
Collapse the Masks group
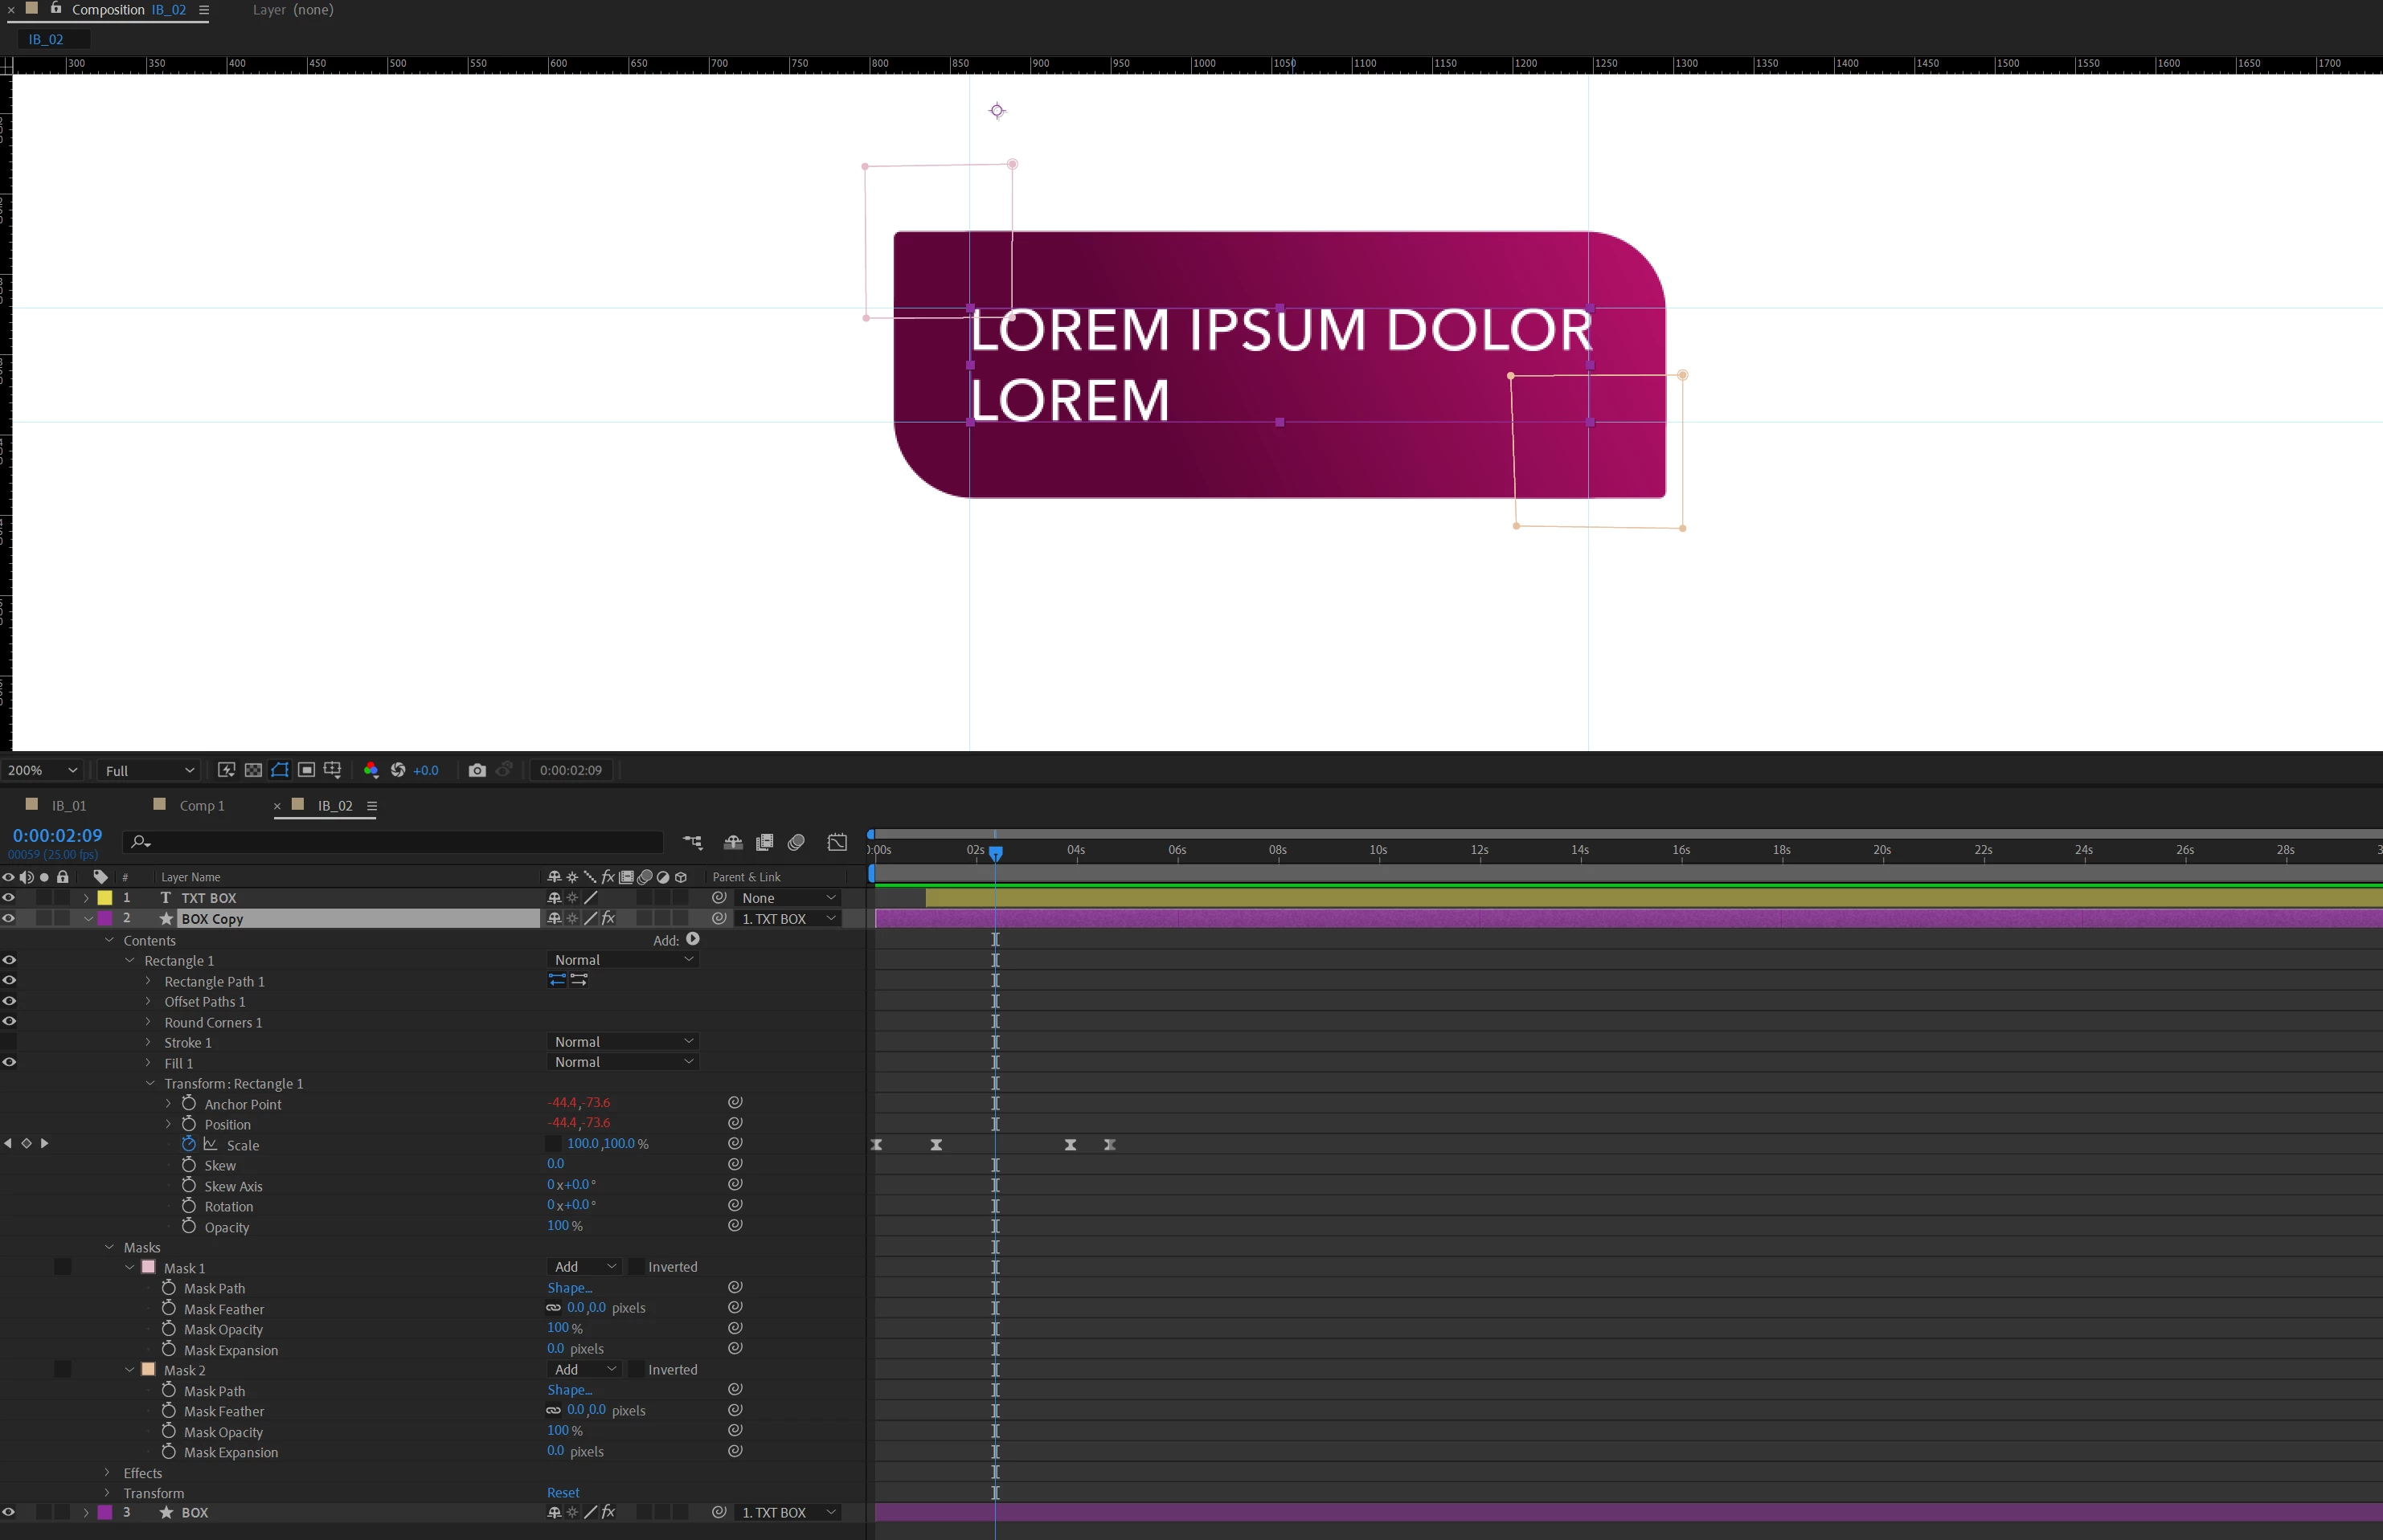pyautogui.click(x=110, y=1247)
